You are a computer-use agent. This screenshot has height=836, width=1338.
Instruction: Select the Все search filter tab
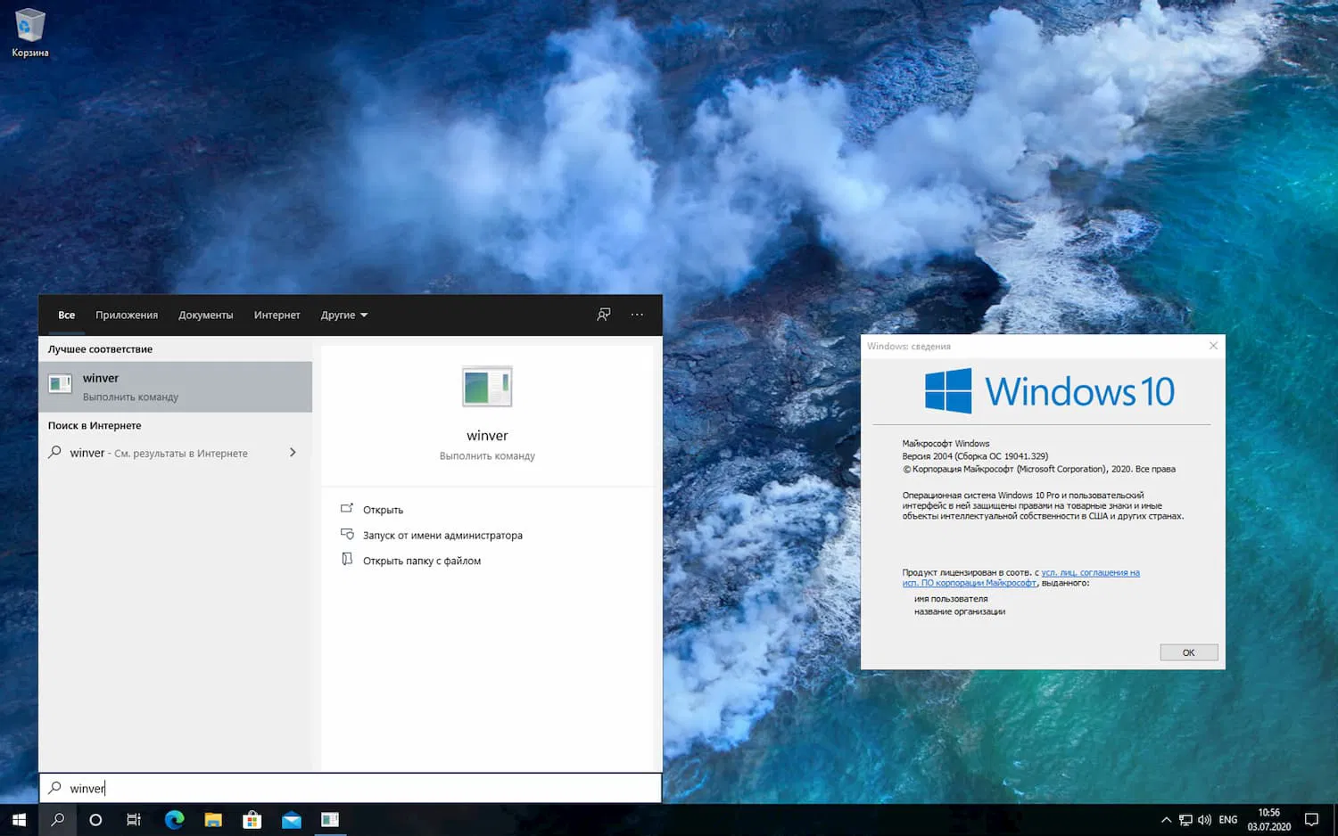point(67,316)
